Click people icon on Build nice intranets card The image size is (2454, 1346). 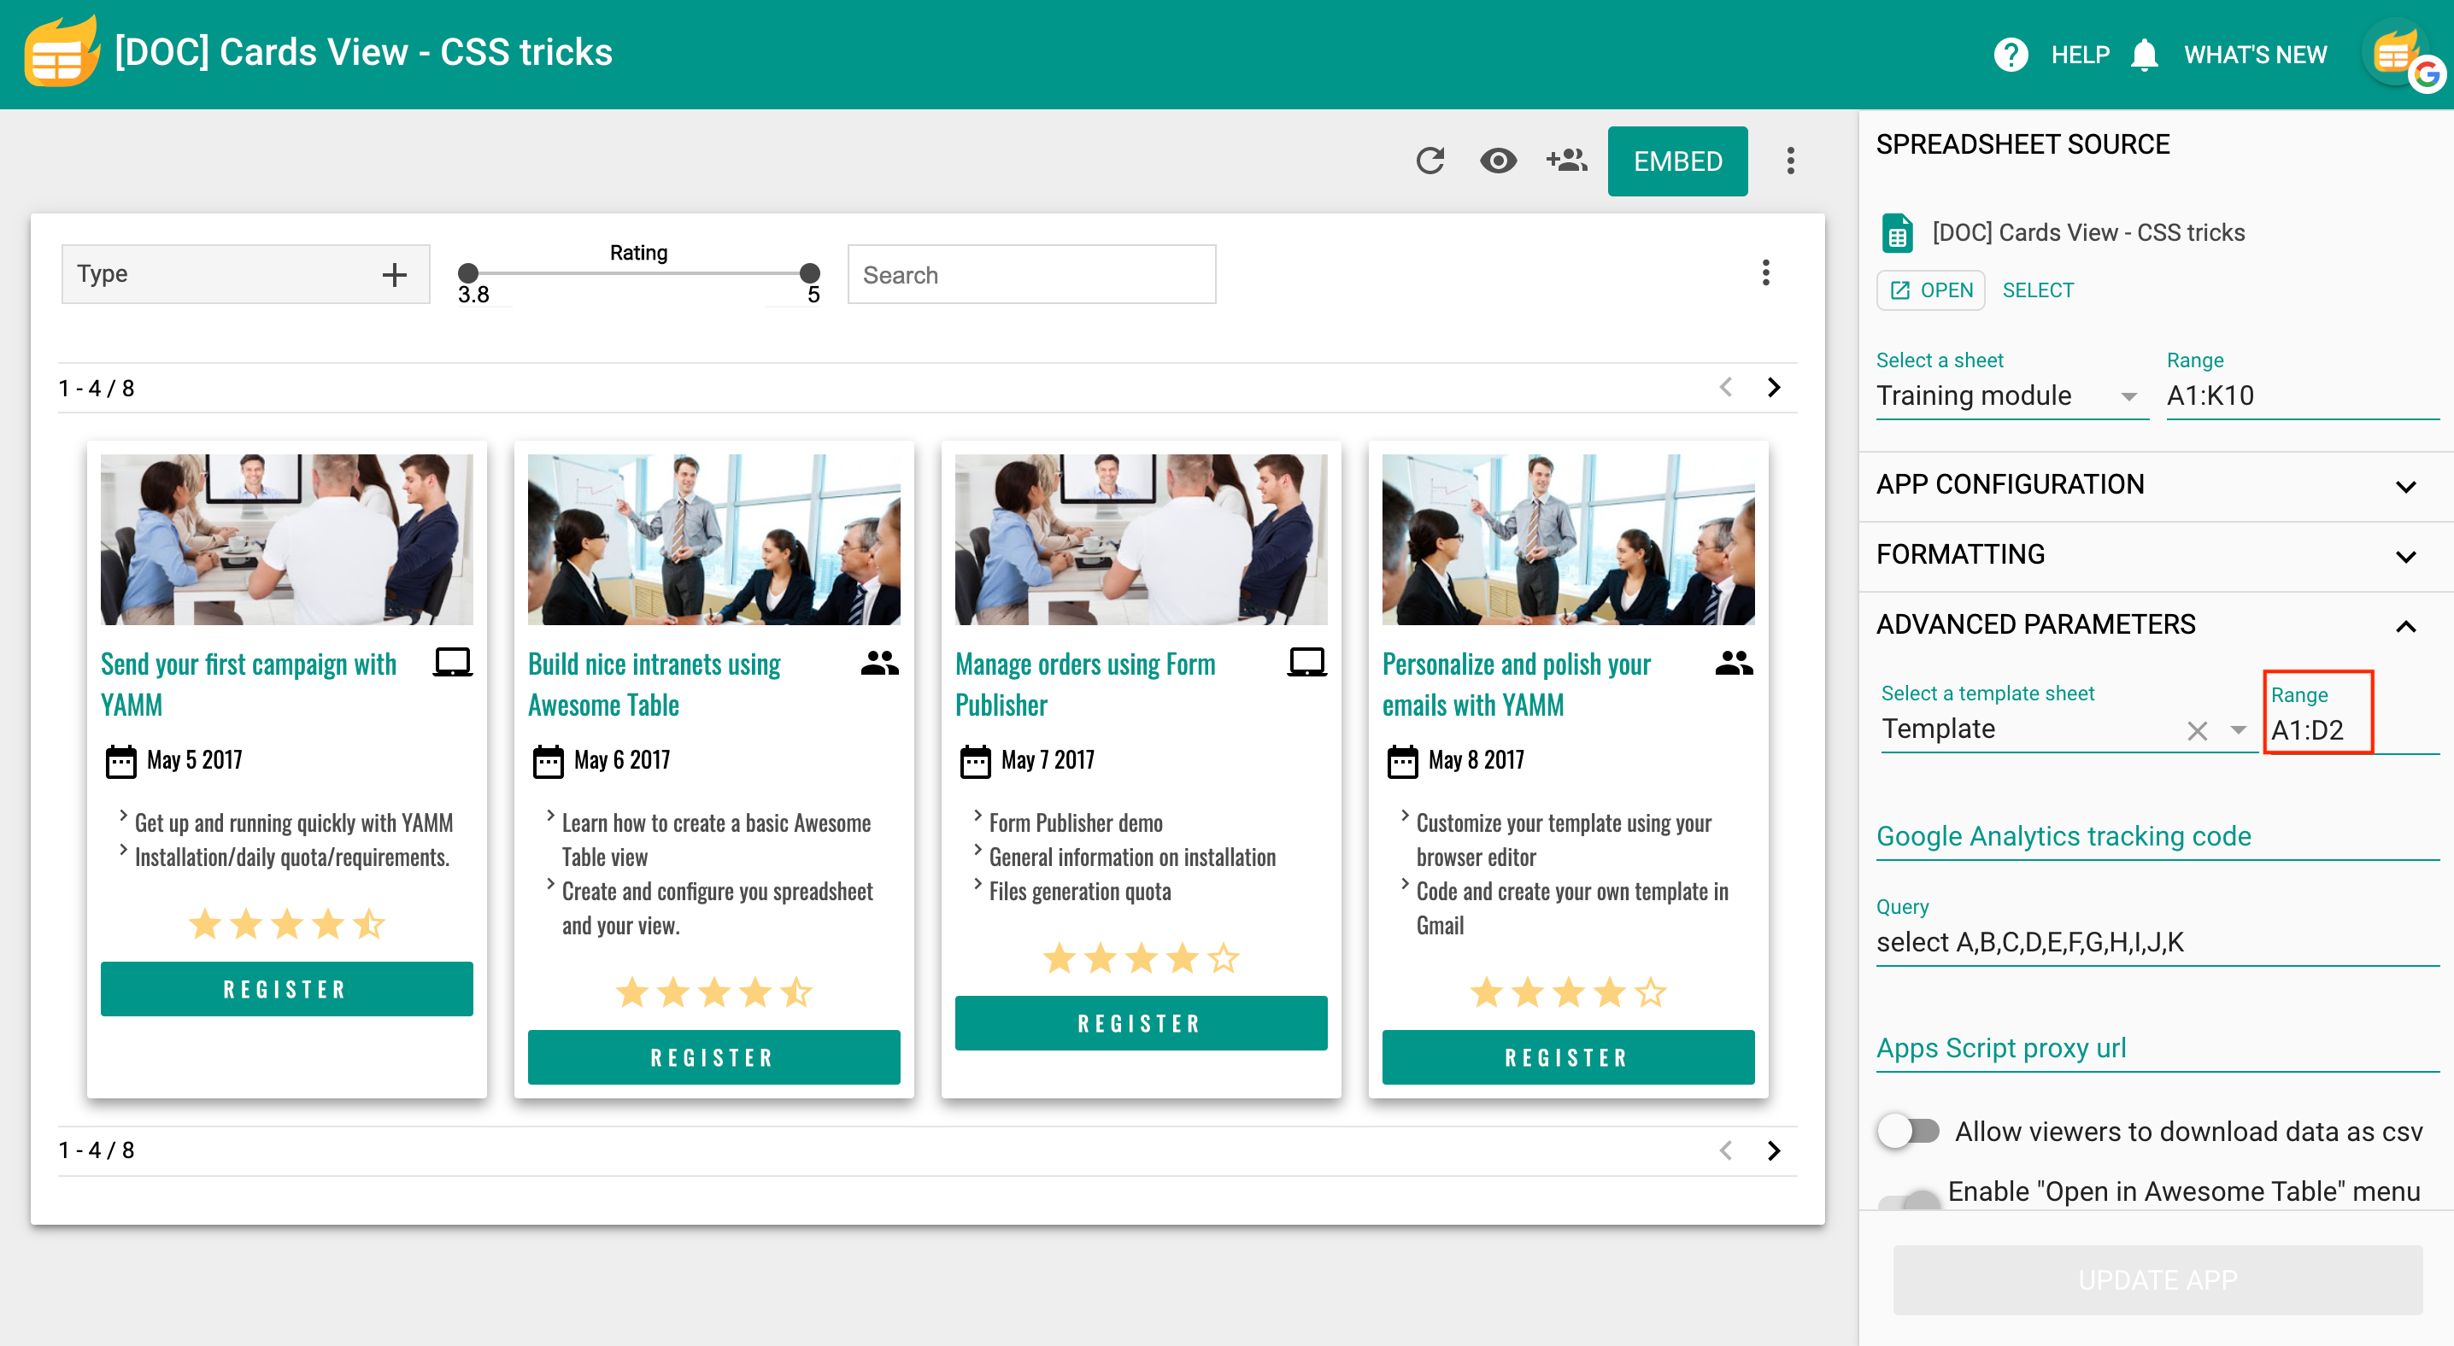(x=879, y=663)
